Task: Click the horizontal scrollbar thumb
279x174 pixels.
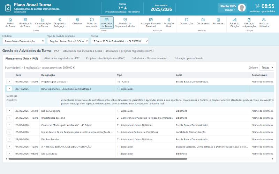Action: [98, 159]
